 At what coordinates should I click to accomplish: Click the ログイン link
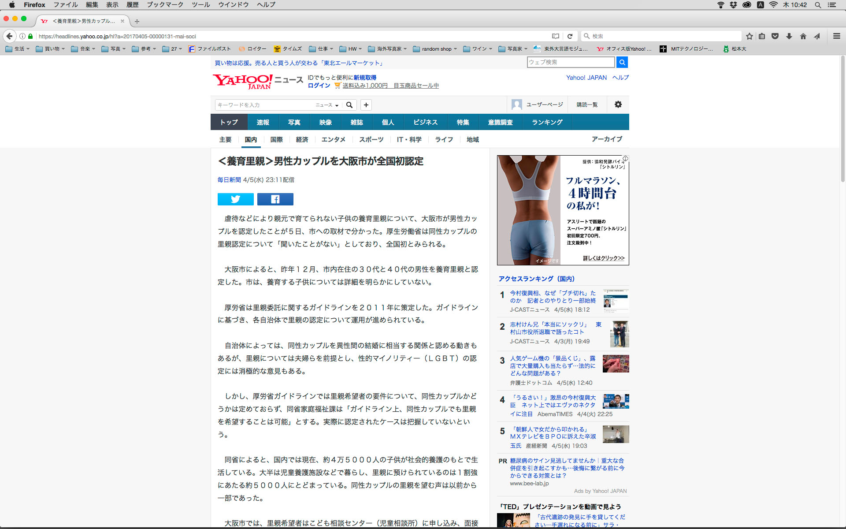[x=319, y=86]
